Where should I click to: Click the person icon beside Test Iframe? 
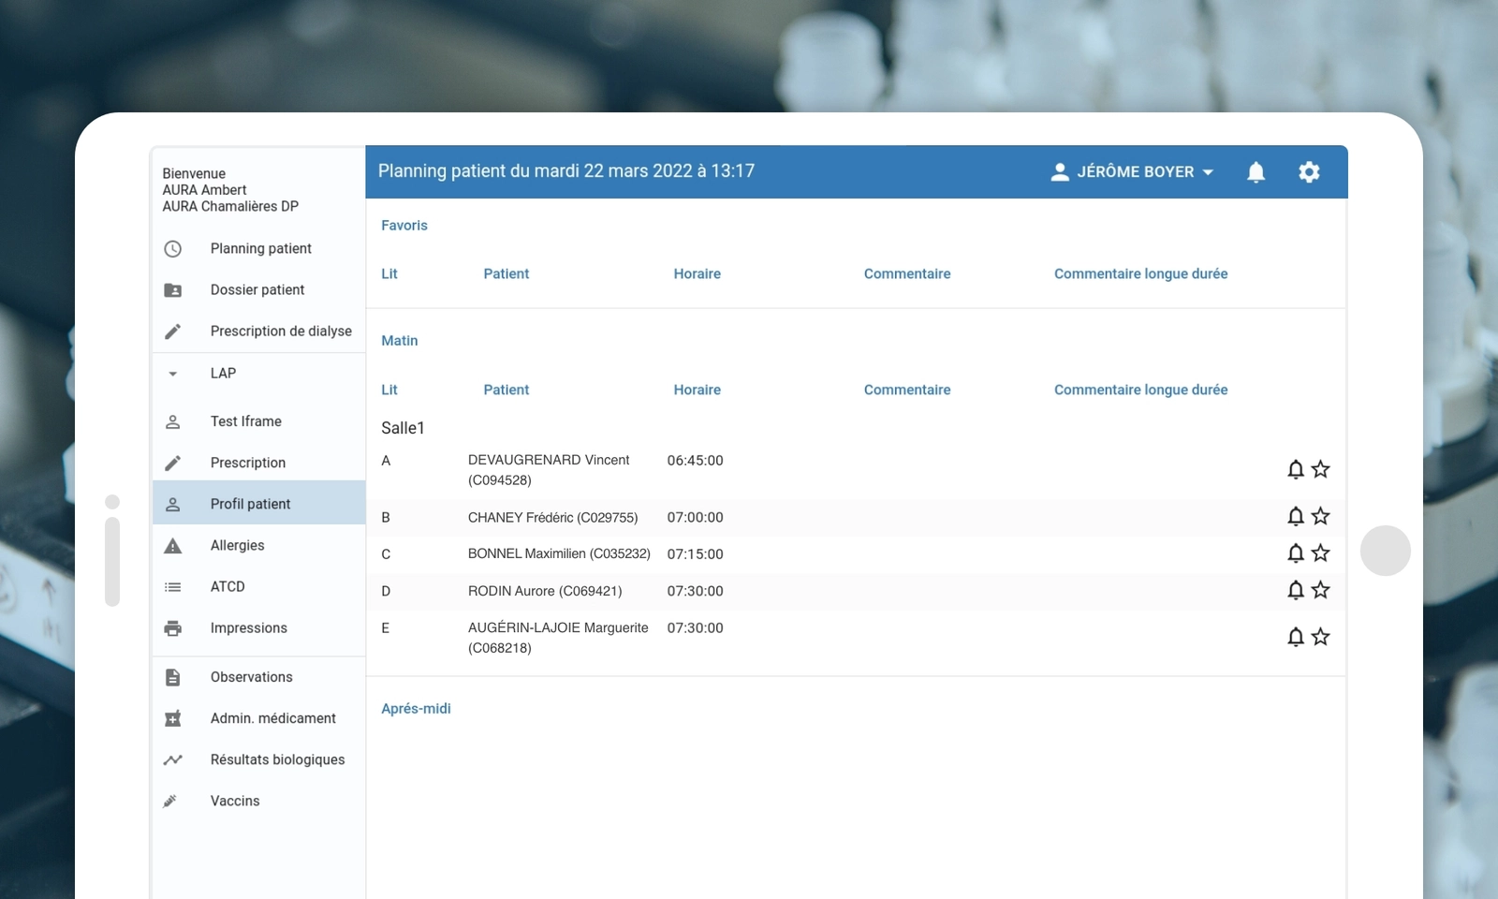tap(172, 422)
